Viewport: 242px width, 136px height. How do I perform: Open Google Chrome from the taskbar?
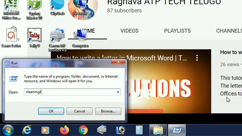(83, 130)
